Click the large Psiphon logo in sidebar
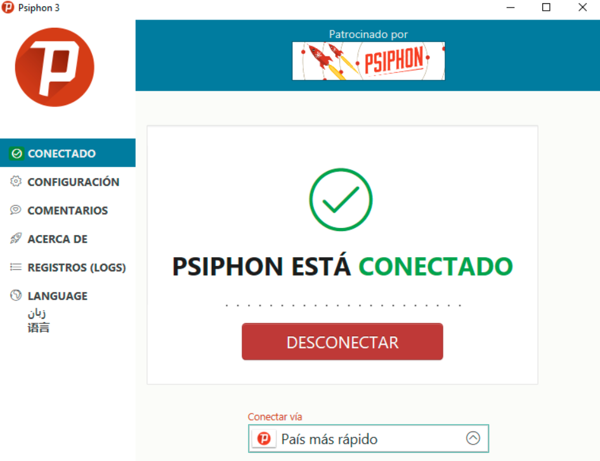 coord(55,67)
